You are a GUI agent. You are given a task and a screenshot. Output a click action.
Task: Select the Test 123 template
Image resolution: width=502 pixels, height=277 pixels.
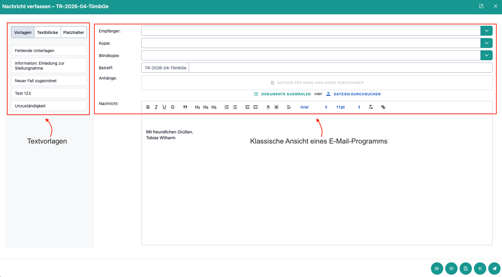(49, 93)
